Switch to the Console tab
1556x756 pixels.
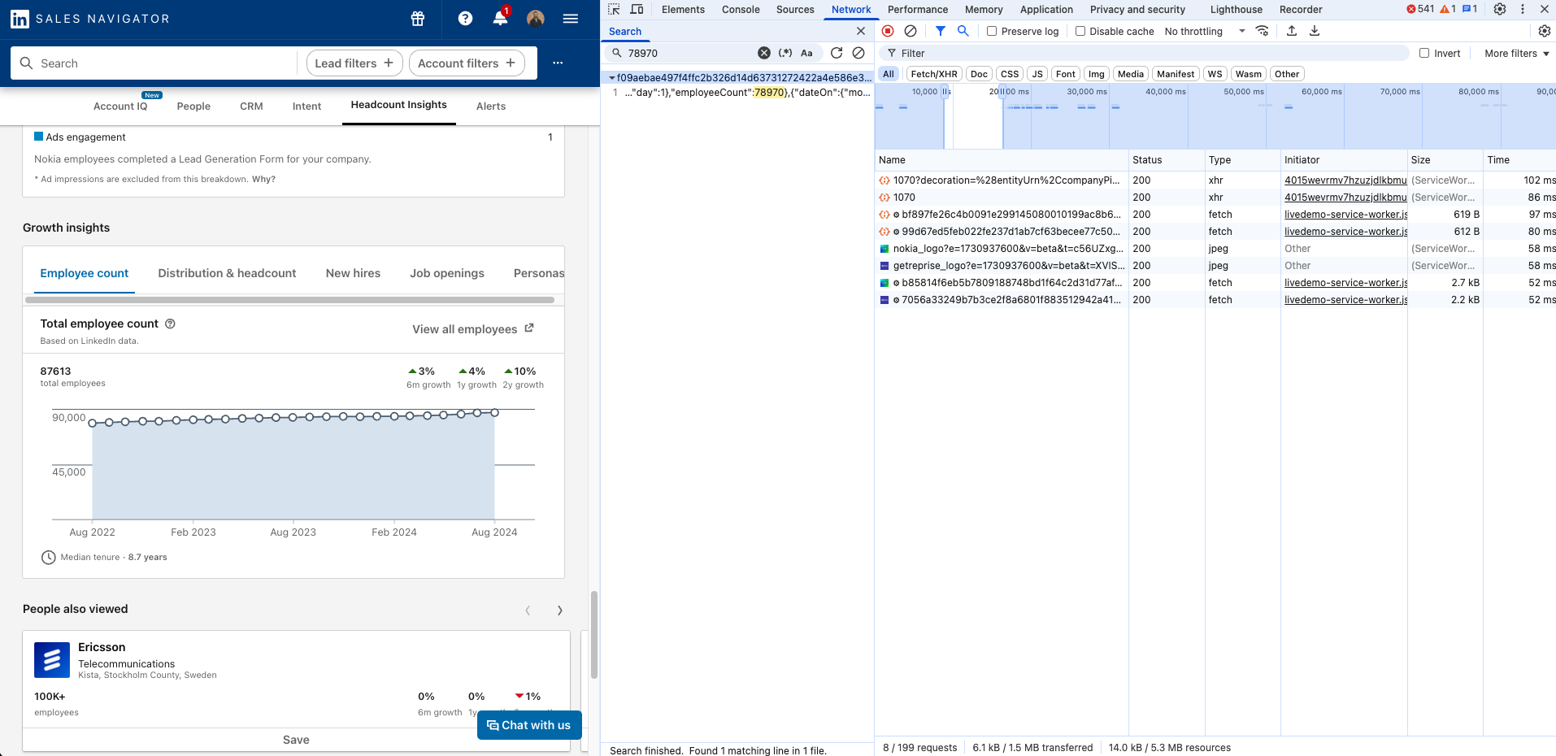pyautogui.click(x=741, y=9)
